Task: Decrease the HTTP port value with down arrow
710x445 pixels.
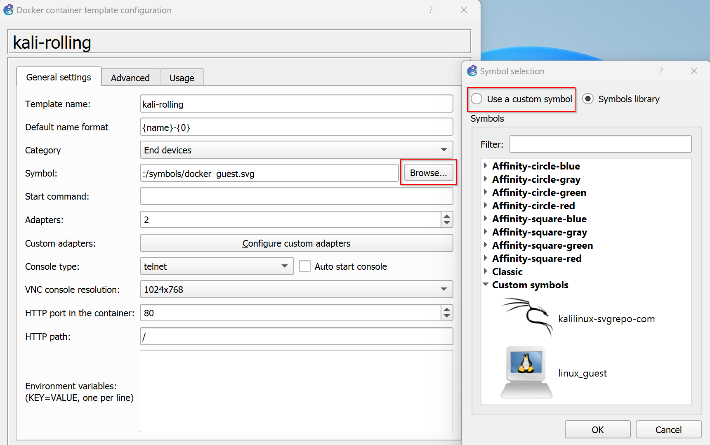Action: 447,316
